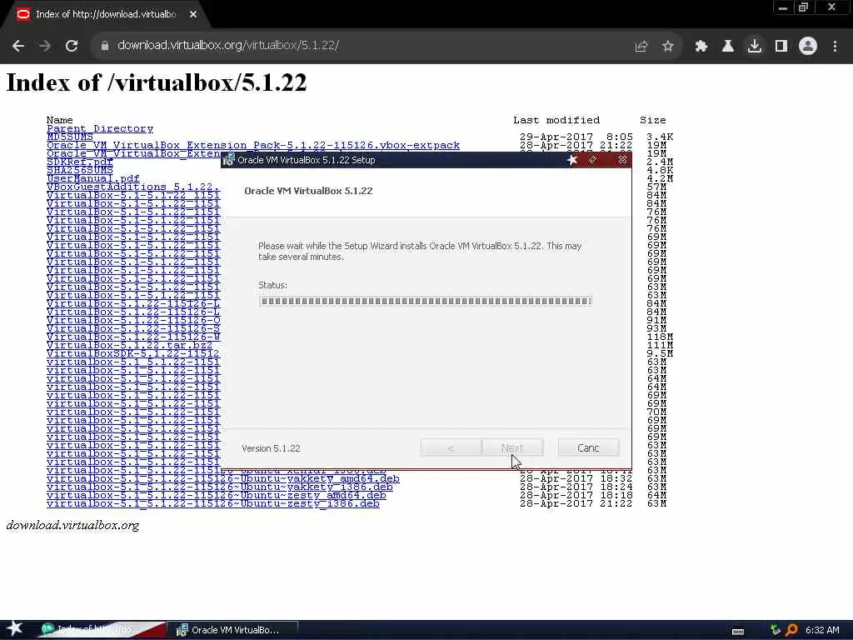Screen dimensions: 853x640
Task: Open the keyboard icon in system tray
Action: [x=738, y=632]
